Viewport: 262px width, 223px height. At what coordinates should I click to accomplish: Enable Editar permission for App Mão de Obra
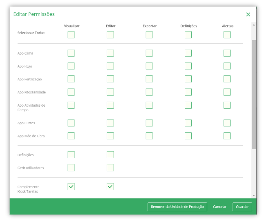(x=110, y=136)
